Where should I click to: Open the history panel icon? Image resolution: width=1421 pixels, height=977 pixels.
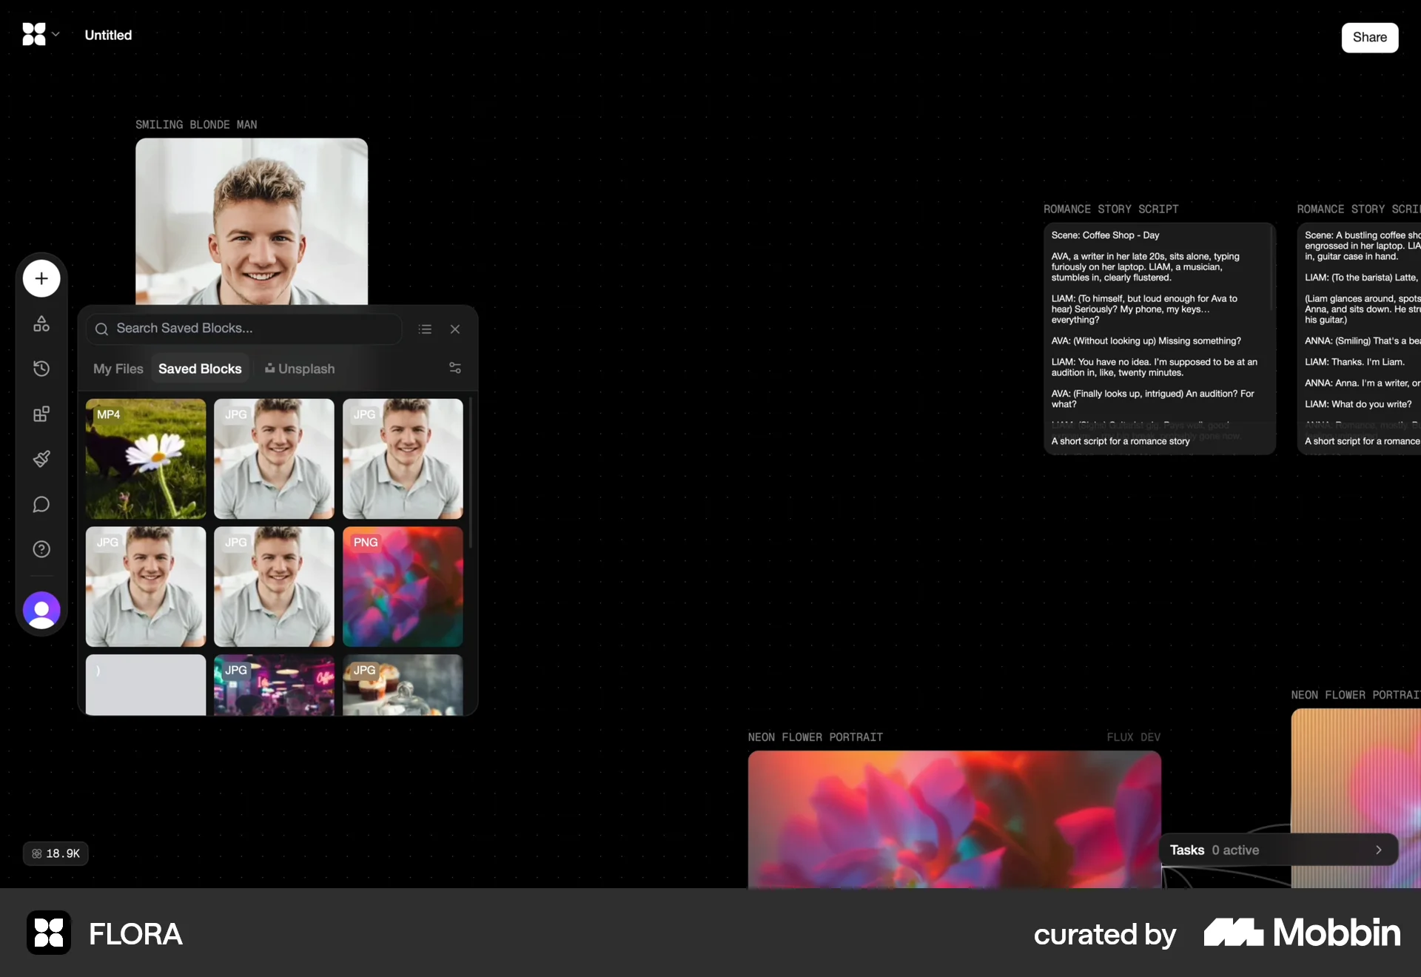41,368
